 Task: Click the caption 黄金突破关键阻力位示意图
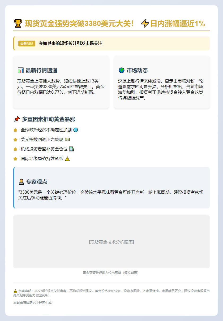(x=110, y=273)
